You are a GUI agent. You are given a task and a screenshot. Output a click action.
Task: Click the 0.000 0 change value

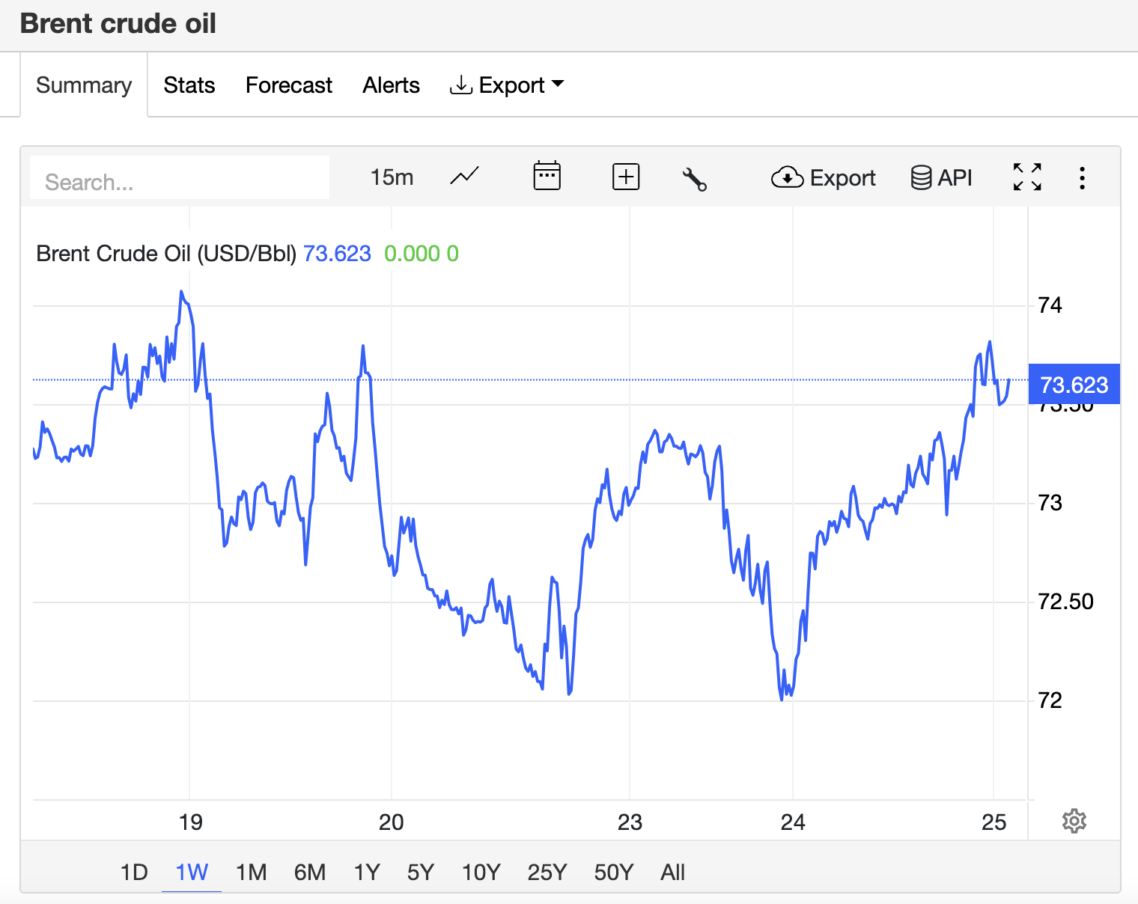tap(422, 254)
